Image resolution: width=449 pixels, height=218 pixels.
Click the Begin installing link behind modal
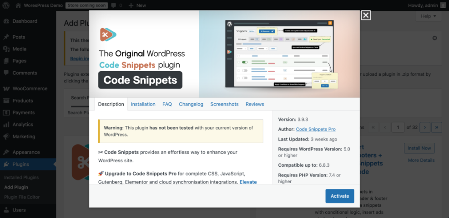tap(80, 58)
